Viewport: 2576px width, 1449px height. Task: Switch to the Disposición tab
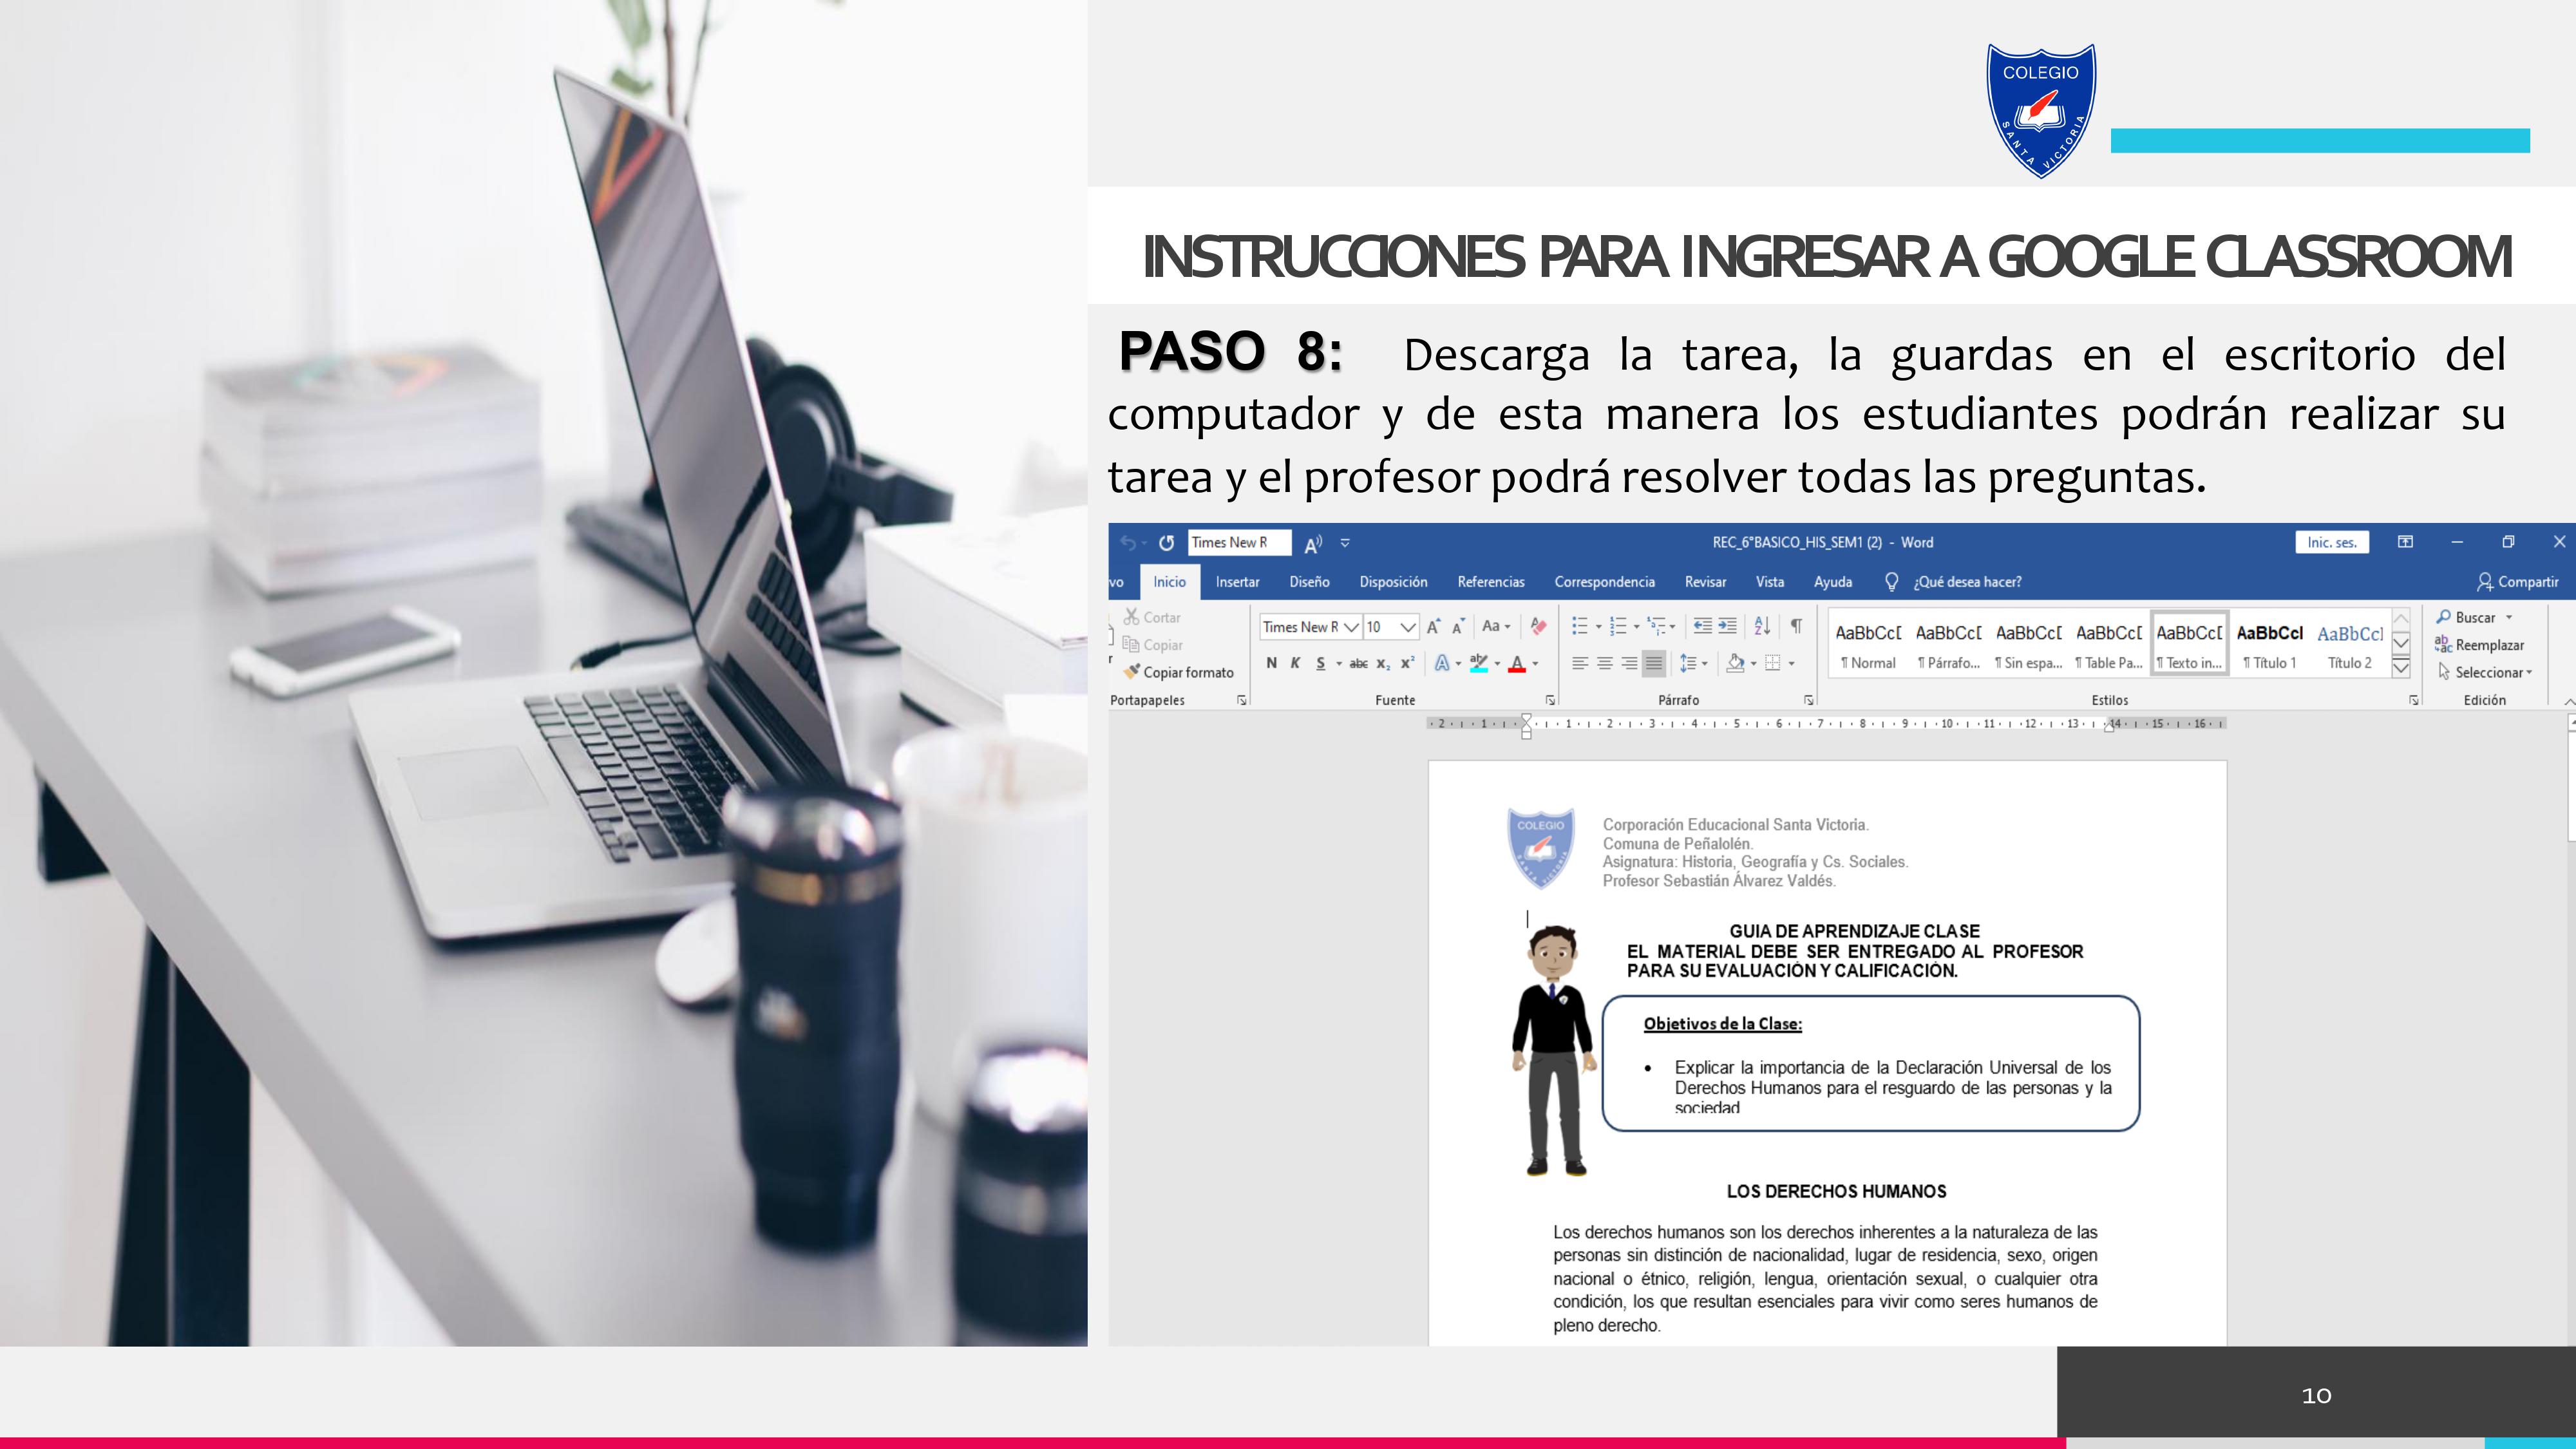click(1393, 582)
